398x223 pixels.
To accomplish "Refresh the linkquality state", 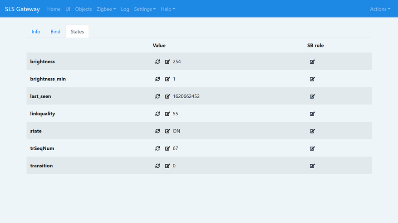I will coord(157,114).
